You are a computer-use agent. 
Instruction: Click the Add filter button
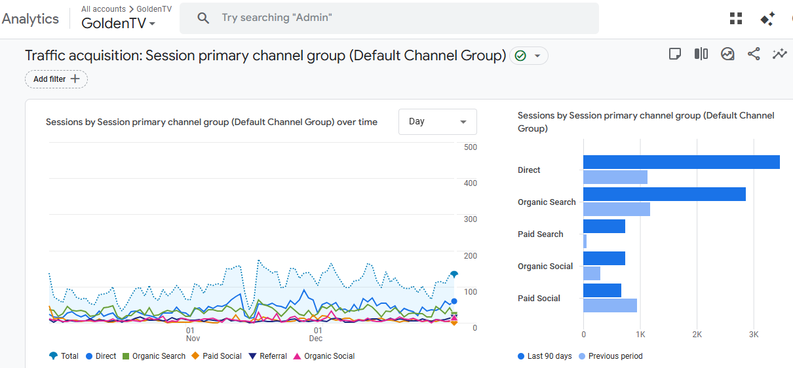click(x=56, y=79)
